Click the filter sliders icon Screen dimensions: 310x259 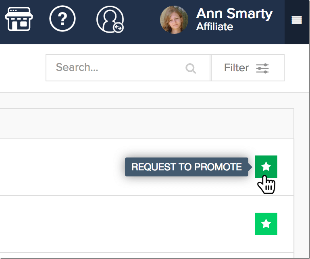[262, 68]
